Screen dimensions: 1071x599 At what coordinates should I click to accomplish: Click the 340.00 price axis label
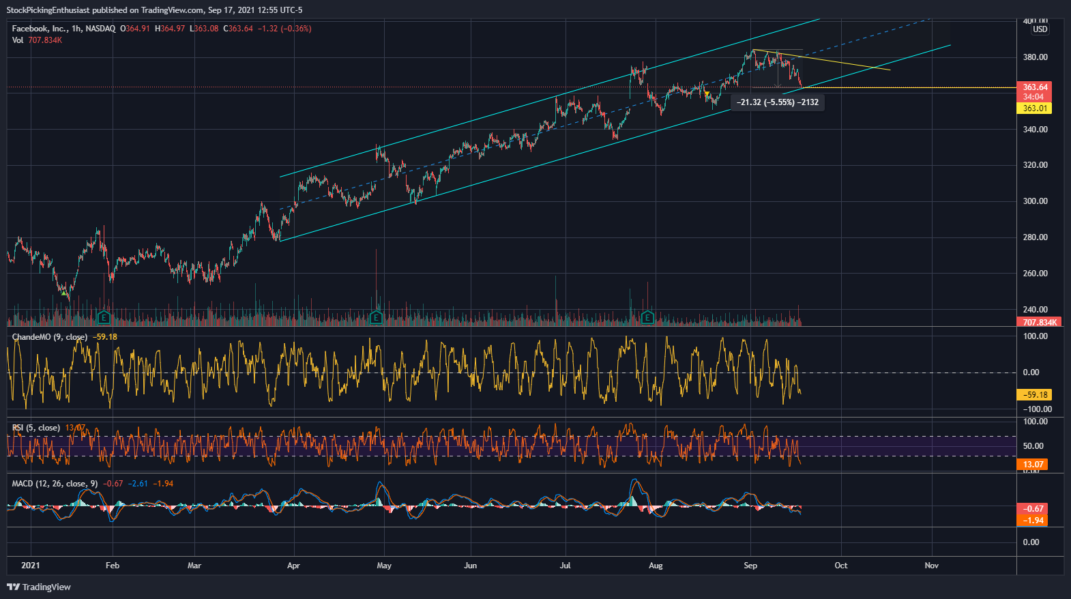[1035, 130]
